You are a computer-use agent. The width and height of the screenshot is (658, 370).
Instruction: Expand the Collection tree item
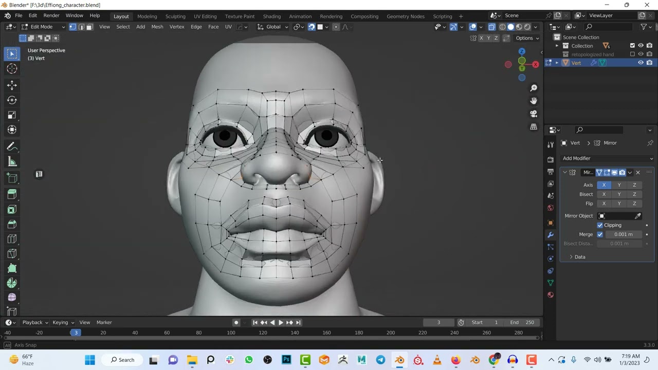pos(557,46)
